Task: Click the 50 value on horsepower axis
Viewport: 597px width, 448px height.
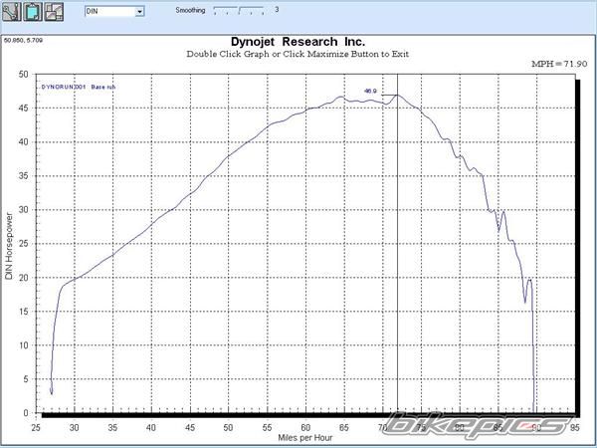Action: tap(23, 75)
